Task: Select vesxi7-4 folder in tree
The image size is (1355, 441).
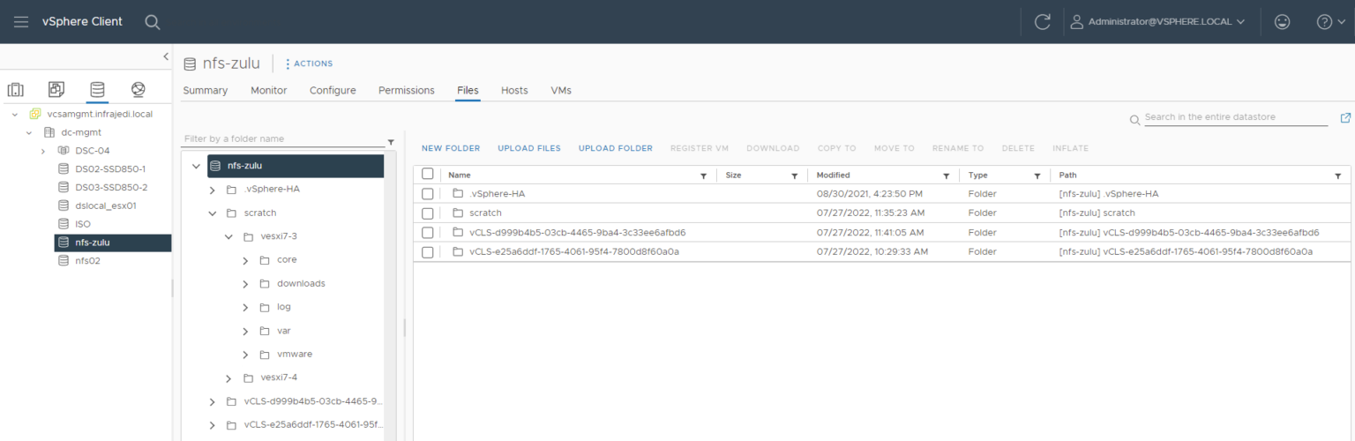Action: click(279, 378)
